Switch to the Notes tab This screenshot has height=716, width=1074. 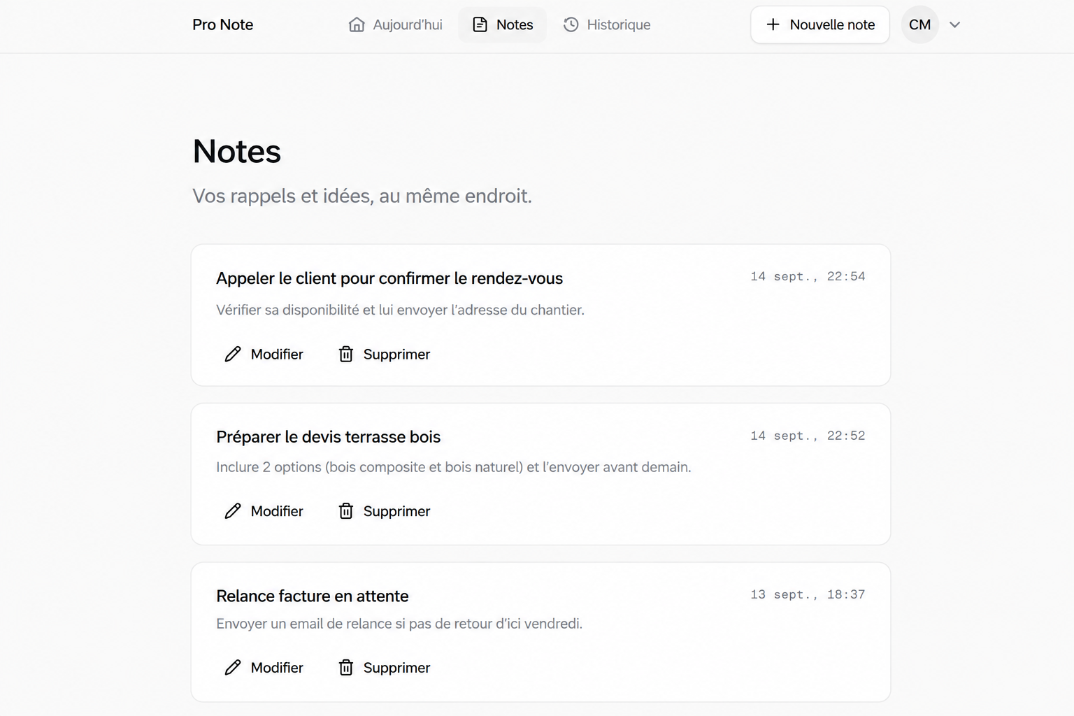click(x=503, y=25)
